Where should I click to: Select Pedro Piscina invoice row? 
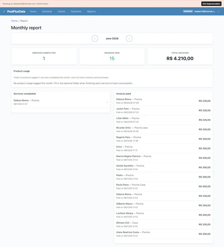click(163, 177)
